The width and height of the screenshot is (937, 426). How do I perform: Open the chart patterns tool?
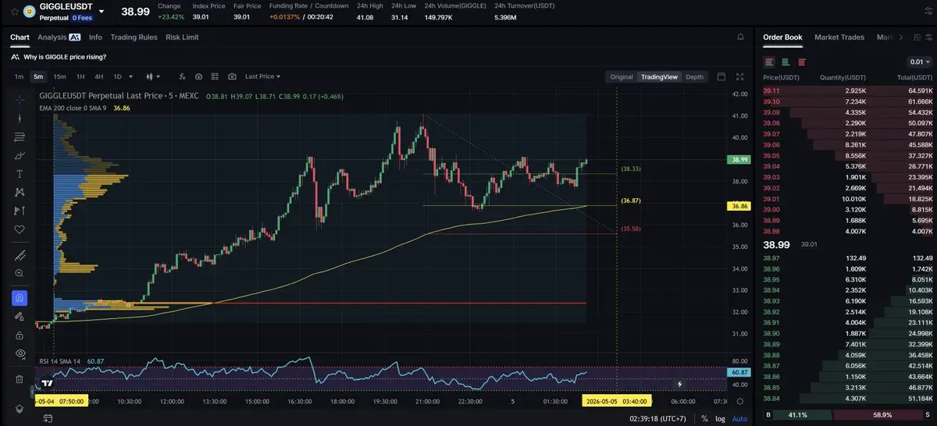tap(20, 192)
